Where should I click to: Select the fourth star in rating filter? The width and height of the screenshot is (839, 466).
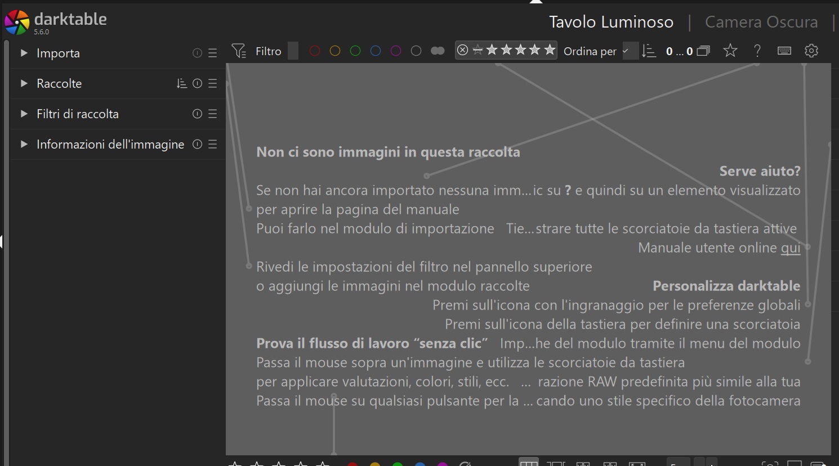pos(535,50)
